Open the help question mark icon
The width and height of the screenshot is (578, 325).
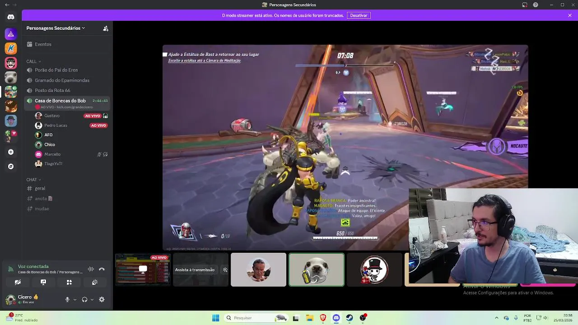pos(535,5)
